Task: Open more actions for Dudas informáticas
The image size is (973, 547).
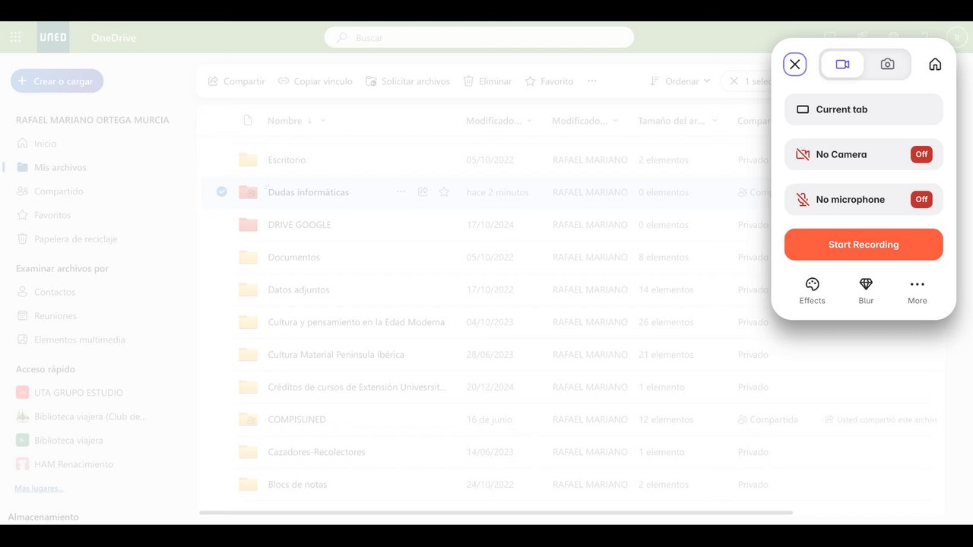Action: coord(401,192)
